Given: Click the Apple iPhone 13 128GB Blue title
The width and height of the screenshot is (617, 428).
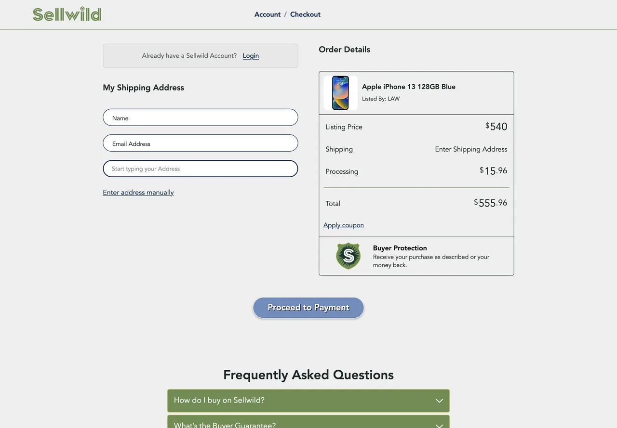Looking at the screenshot, I should [x=409, y=87].
